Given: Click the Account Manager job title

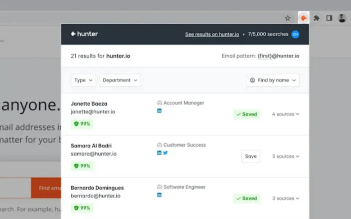Looking at the screenshot, I should click(x=184, y=103).
